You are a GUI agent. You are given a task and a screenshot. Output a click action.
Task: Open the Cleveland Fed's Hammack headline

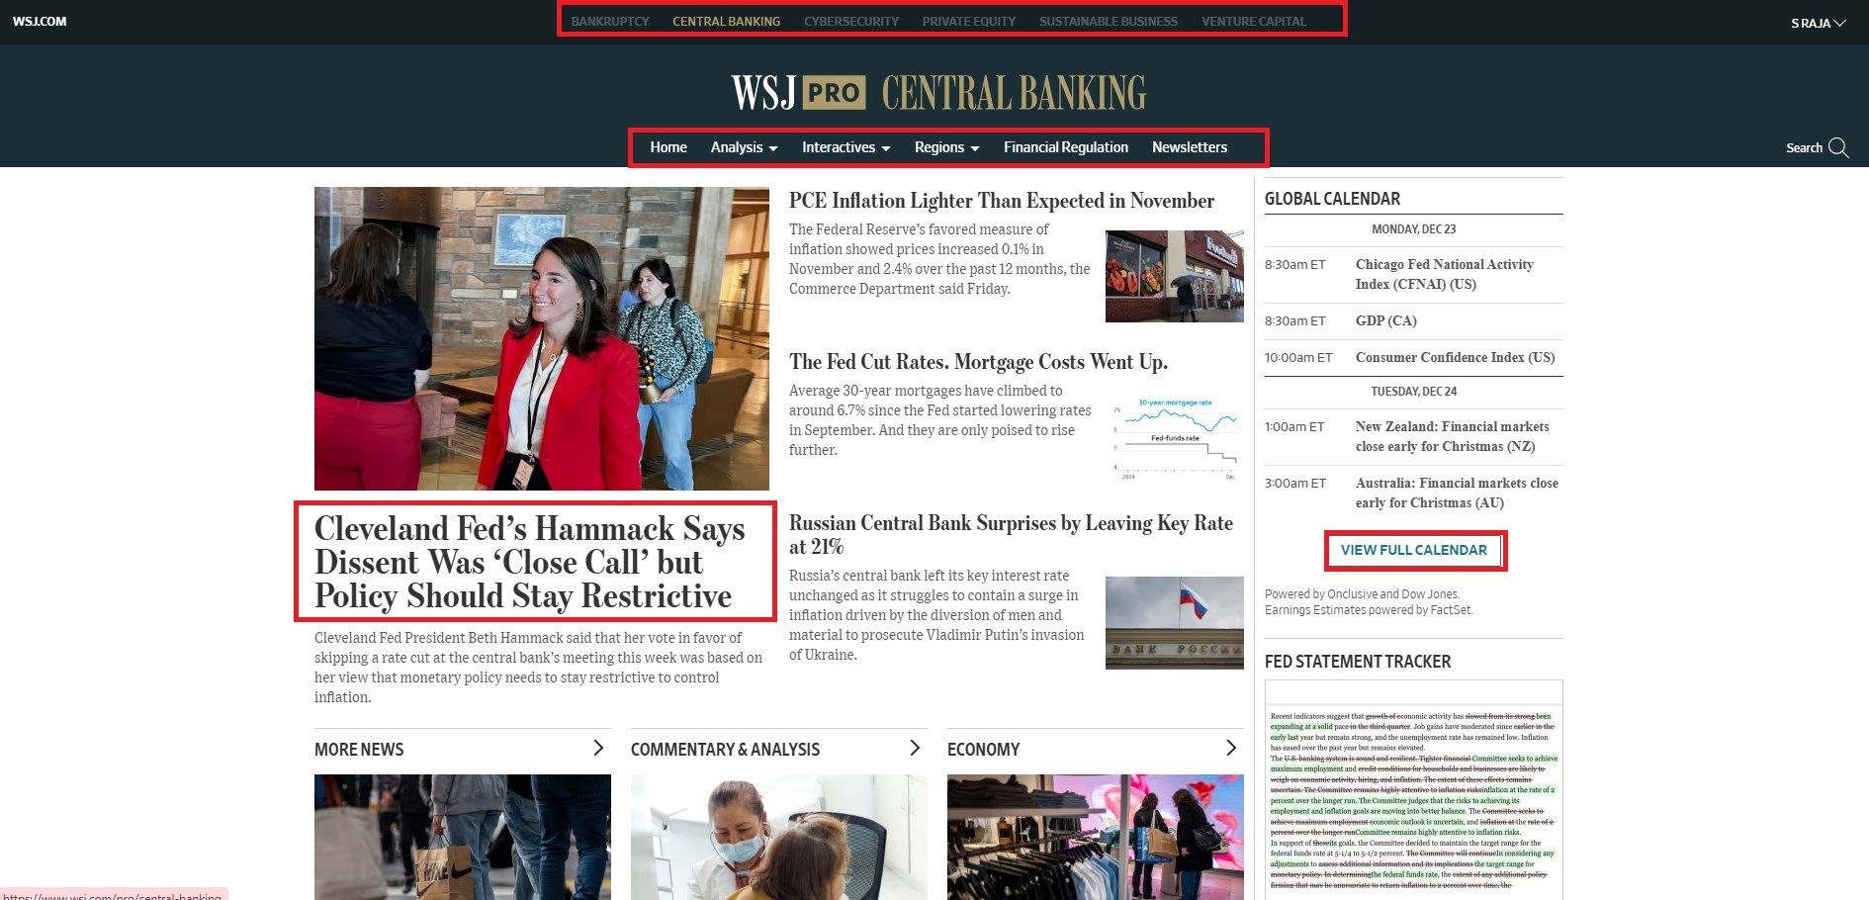[529, 562]
